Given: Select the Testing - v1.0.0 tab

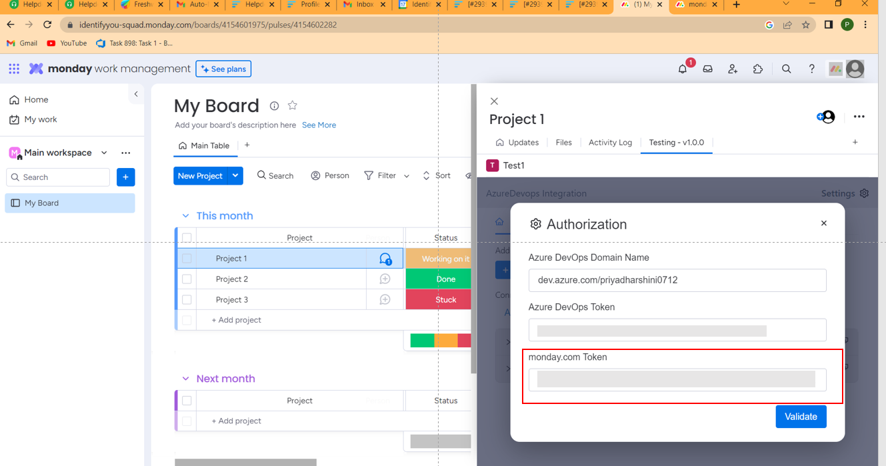Looking at the screenshot, I should pyautogui.click(x=676, y=143).
